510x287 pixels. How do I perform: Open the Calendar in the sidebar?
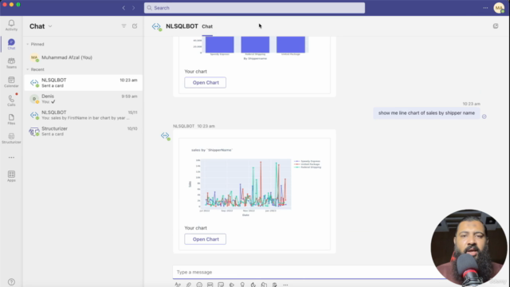click(x=11, y=81)
